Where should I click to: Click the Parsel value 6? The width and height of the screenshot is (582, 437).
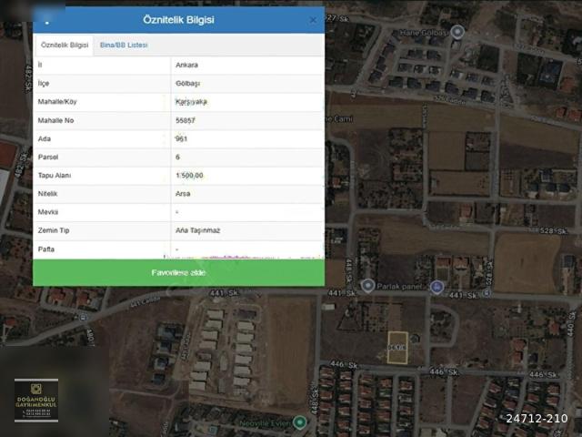click(x=178, y=158)
